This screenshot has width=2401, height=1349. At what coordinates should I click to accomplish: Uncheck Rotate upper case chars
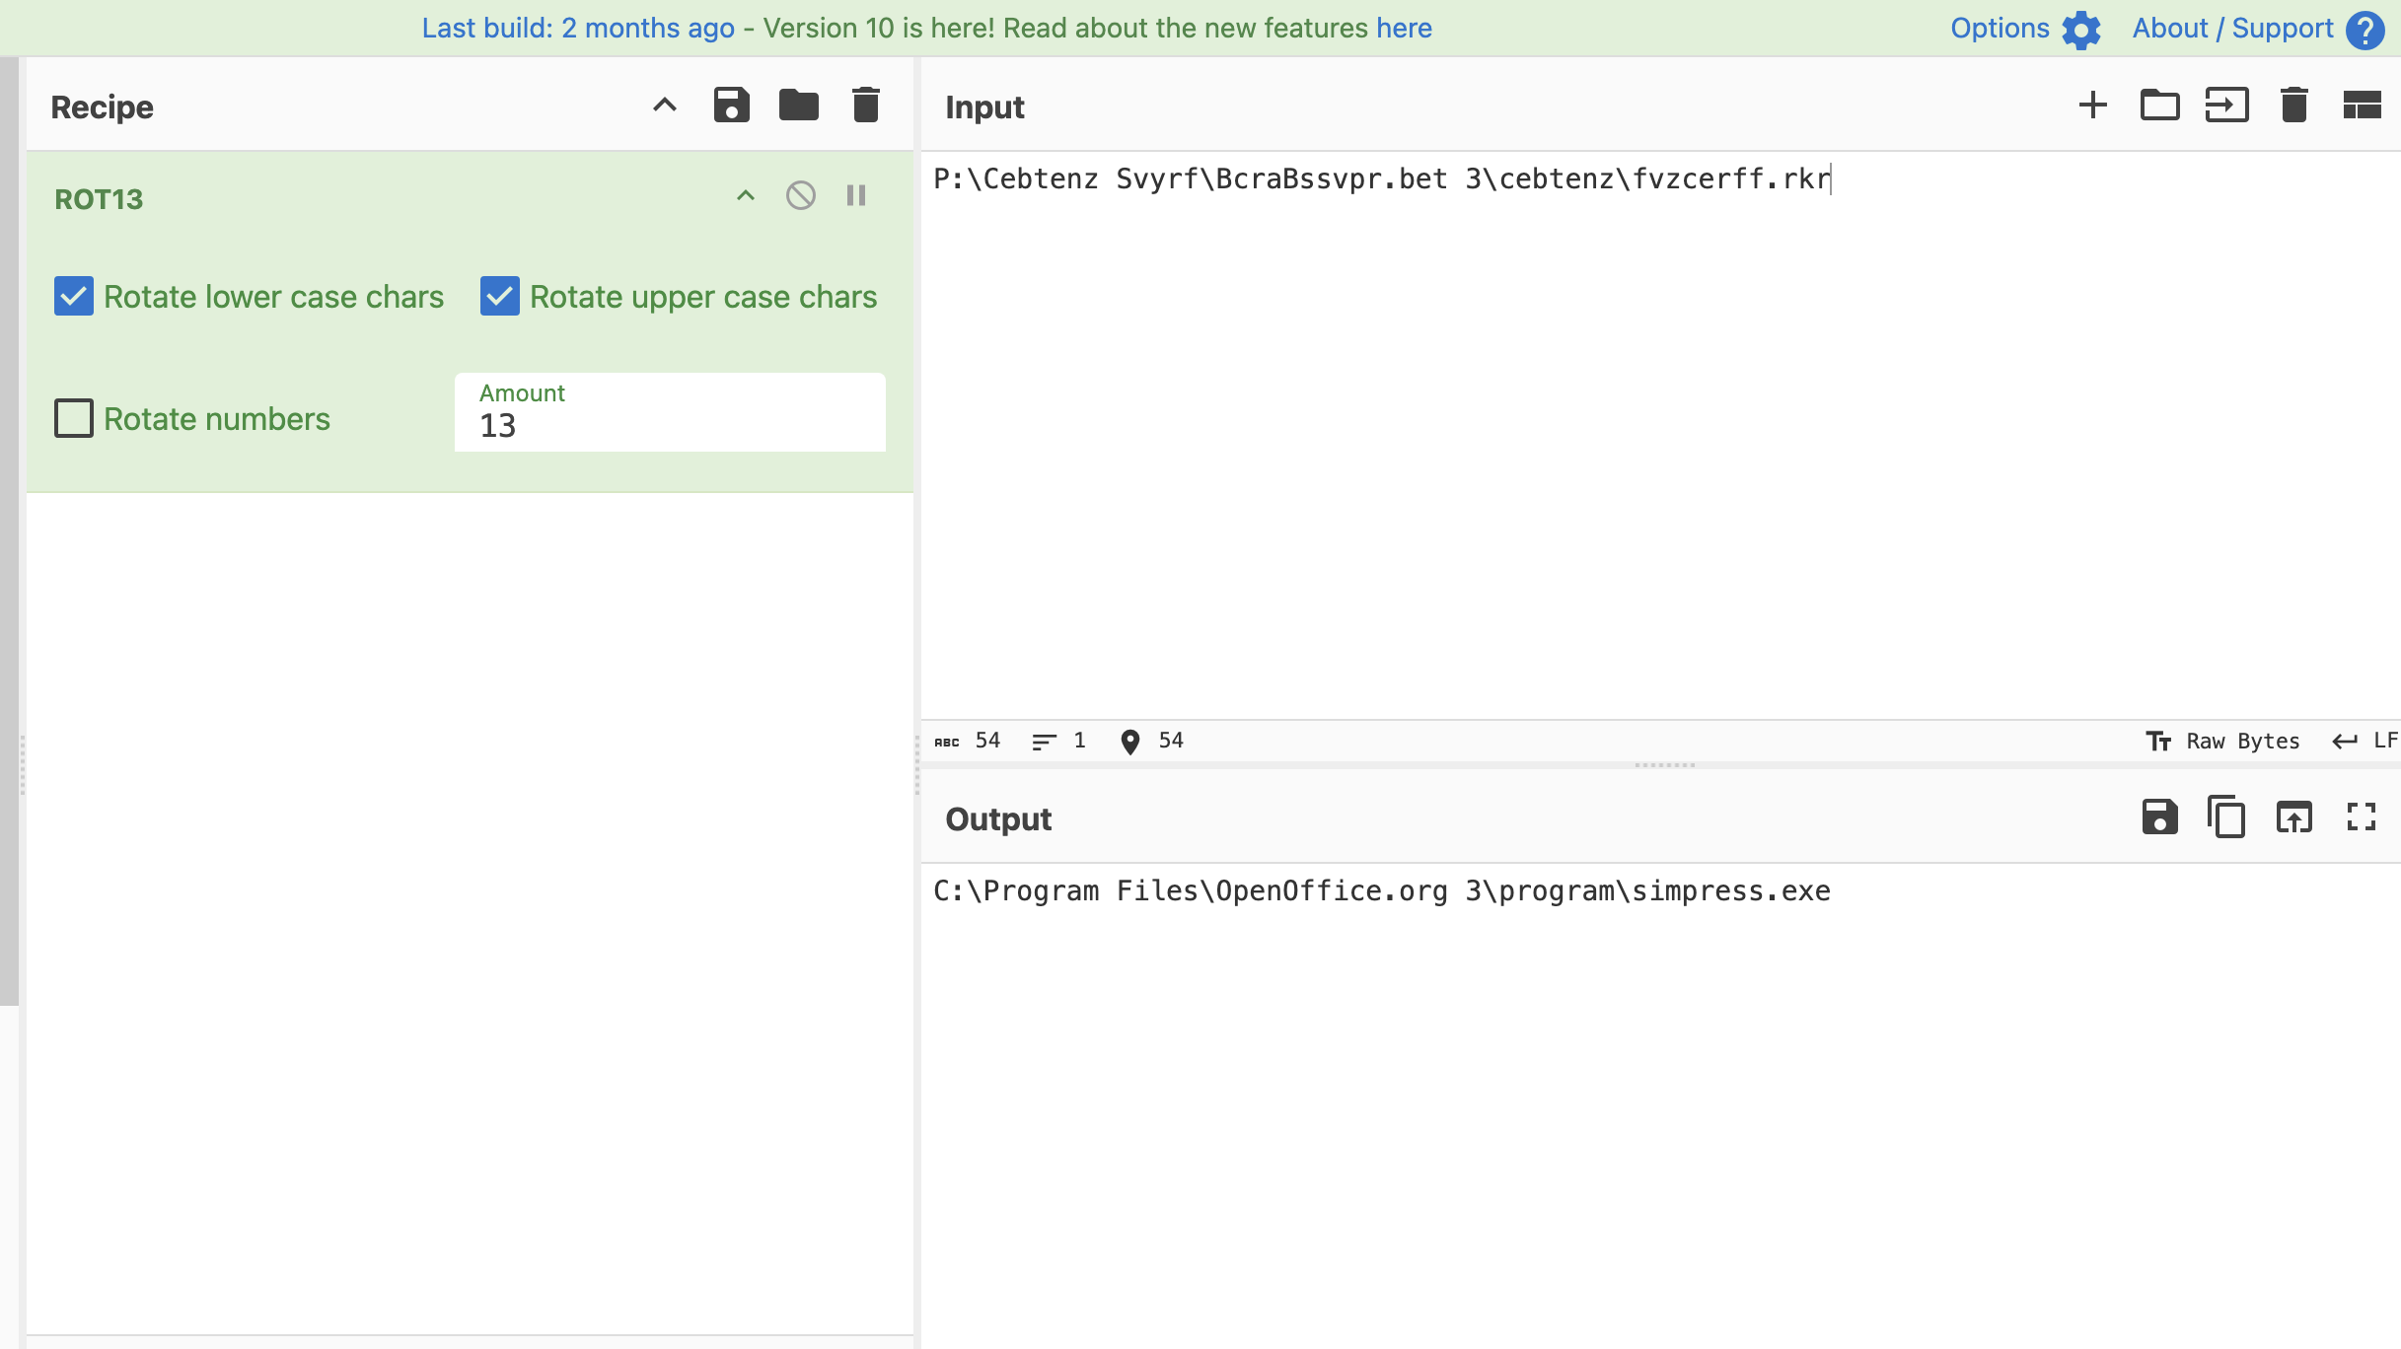click(500, 297)
